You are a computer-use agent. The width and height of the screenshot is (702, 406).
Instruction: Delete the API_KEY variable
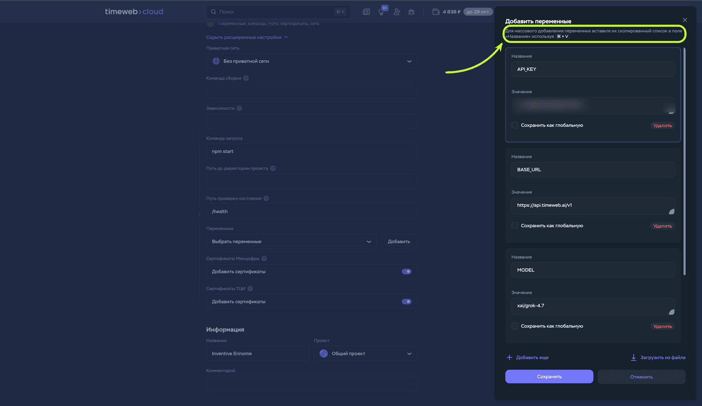click(x=663, y=126)
